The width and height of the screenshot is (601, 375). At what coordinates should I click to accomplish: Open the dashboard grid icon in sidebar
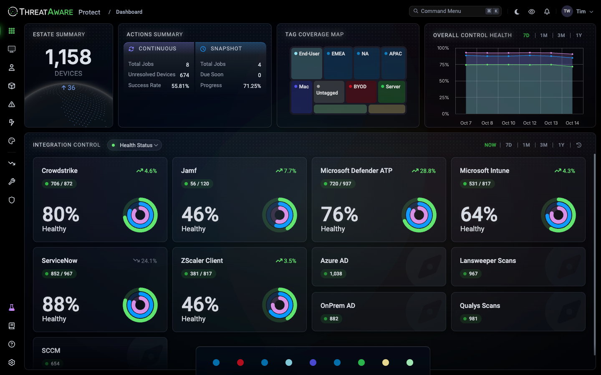[x=12, y=31]
